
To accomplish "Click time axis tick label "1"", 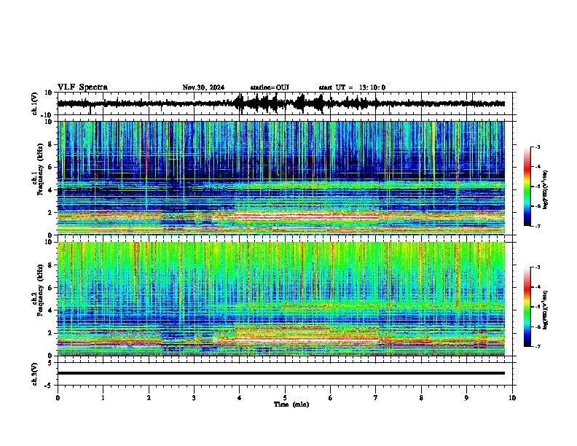I will coord(103,398).
